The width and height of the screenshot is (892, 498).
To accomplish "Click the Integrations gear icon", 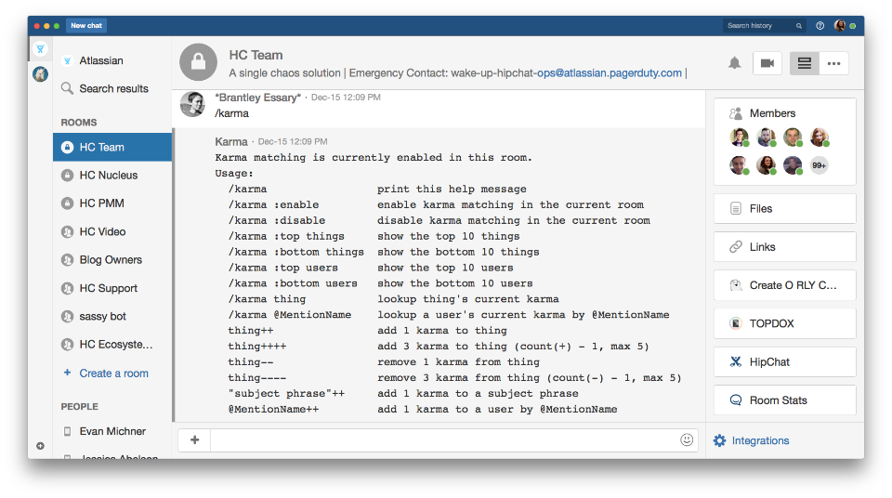I will pyautogui.click(x=719, y=440).
